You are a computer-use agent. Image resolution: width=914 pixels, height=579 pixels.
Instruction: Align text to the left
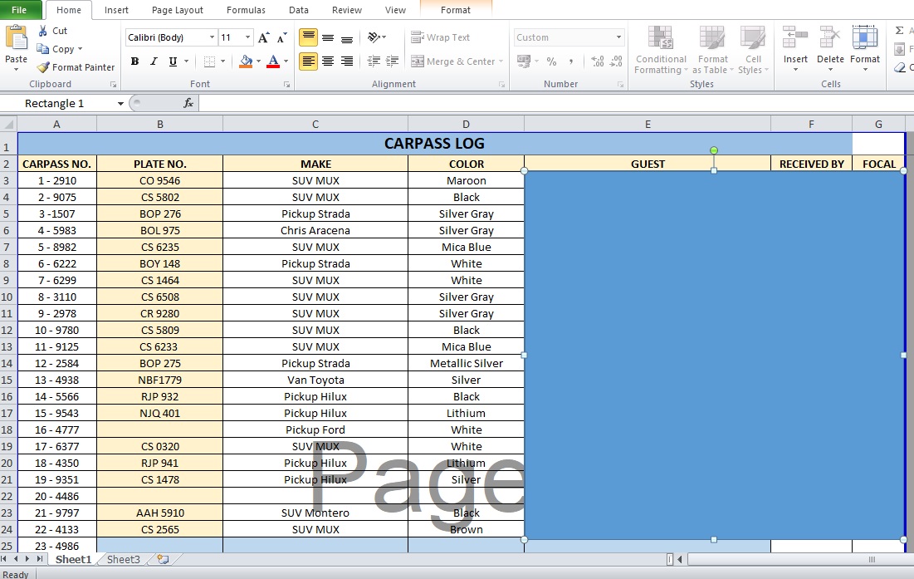point(308,61)
